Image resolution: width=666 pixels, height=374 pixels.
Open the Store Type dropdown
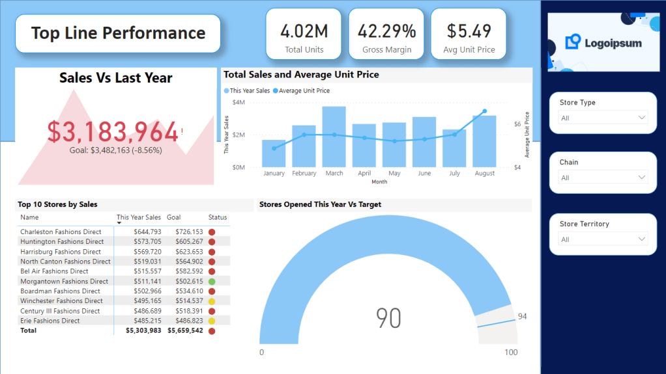pos(603,118)
